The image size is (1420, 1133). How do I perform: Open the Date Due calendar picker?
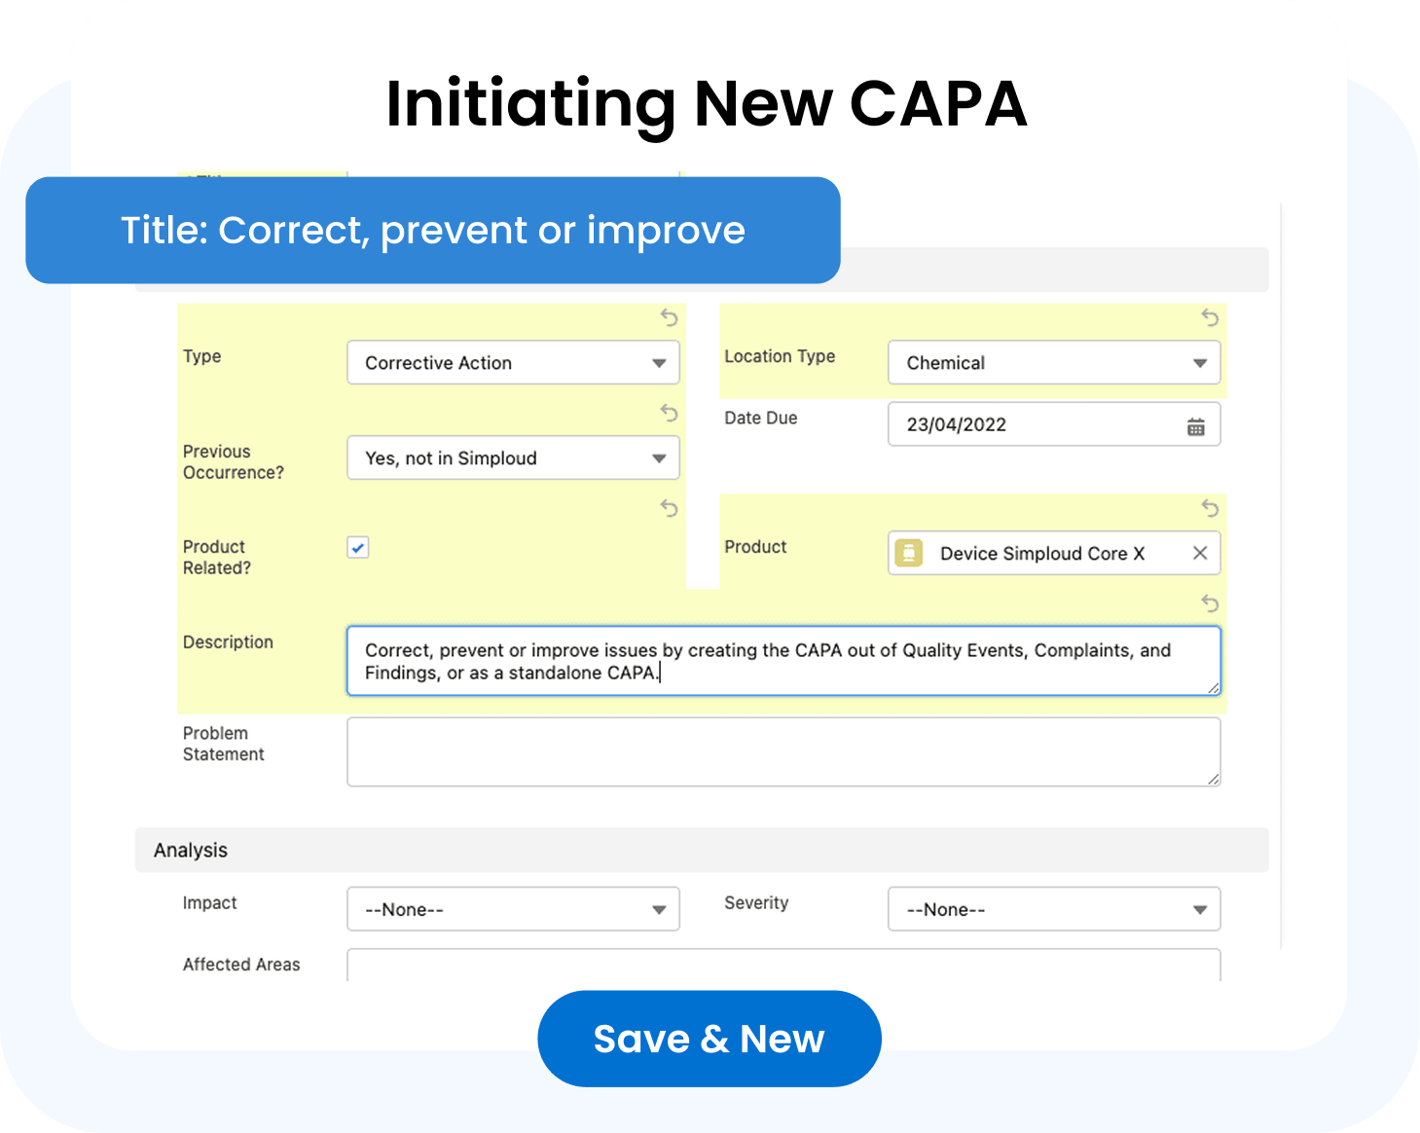point(1196,426)
